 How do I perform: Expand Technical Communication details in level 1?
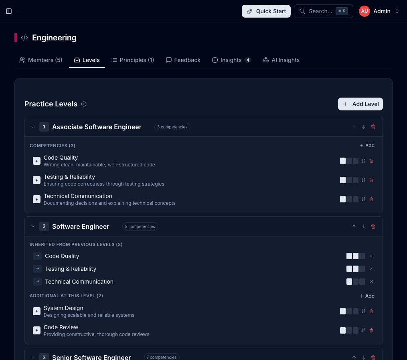36,199
